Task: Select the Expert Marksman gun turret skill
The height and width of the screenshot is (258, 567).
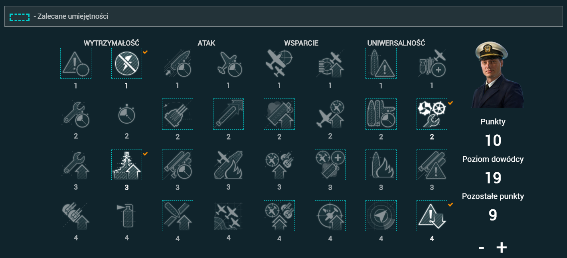Action: (x=178, y=114)
